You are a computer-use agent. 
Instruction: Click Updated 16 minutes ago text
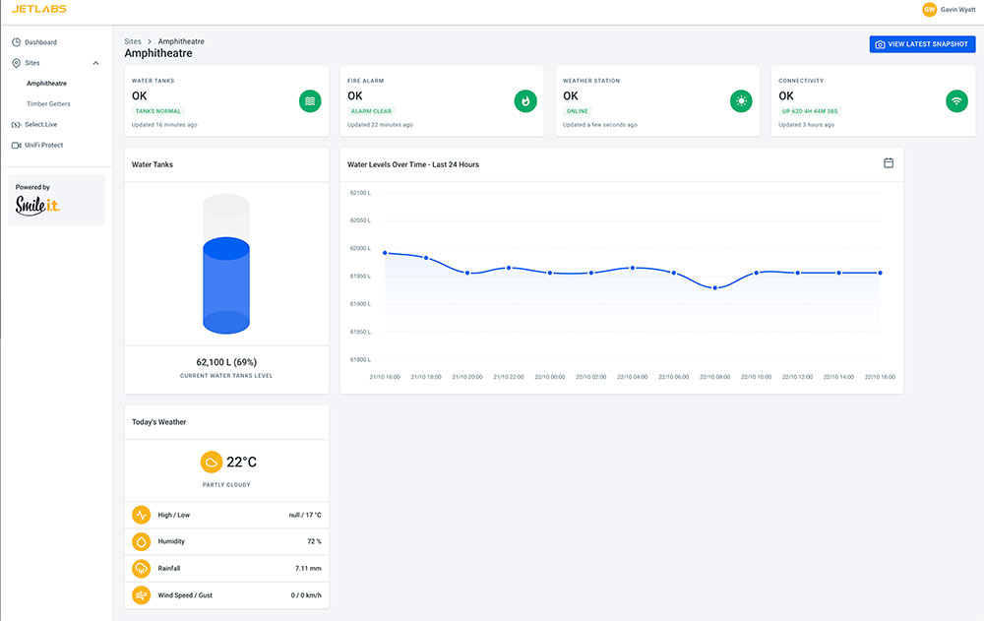click(x=164, y=125)
